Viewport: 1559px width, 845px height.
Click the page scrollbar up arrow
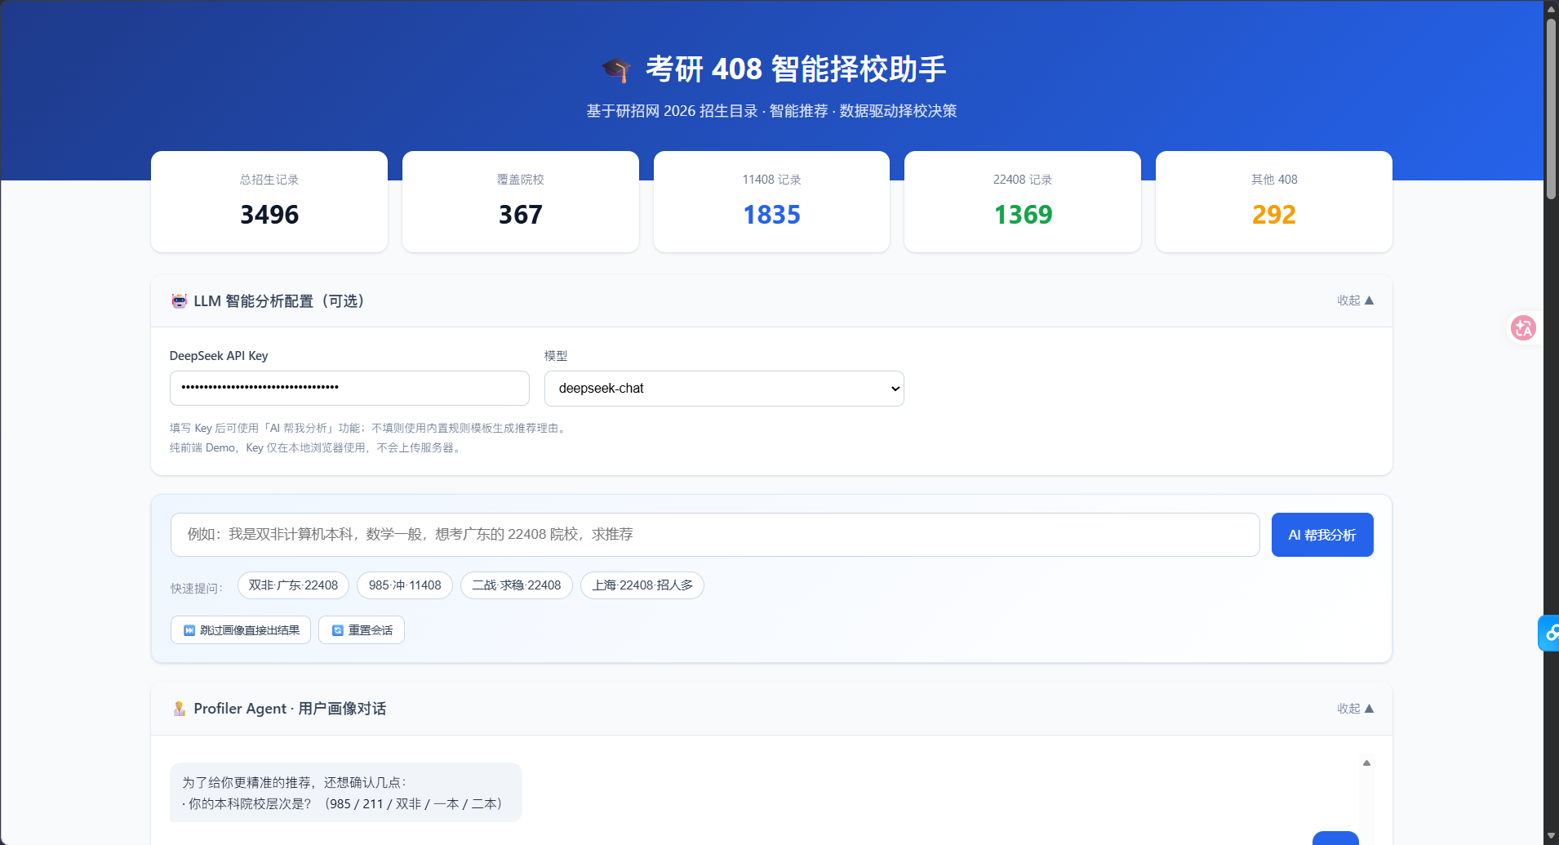[1551, 8]
